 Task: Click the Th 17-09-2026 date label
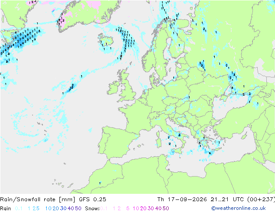pos(182,199)
